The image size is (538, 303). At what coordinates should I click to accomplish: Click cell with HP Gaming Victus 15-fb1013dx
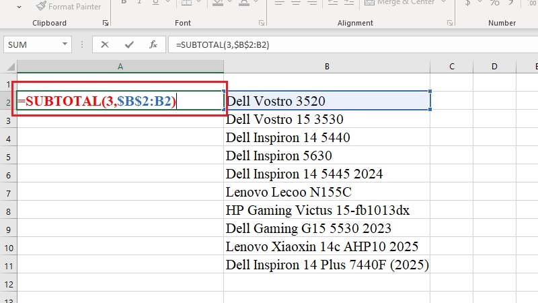[x=327, y=210]
